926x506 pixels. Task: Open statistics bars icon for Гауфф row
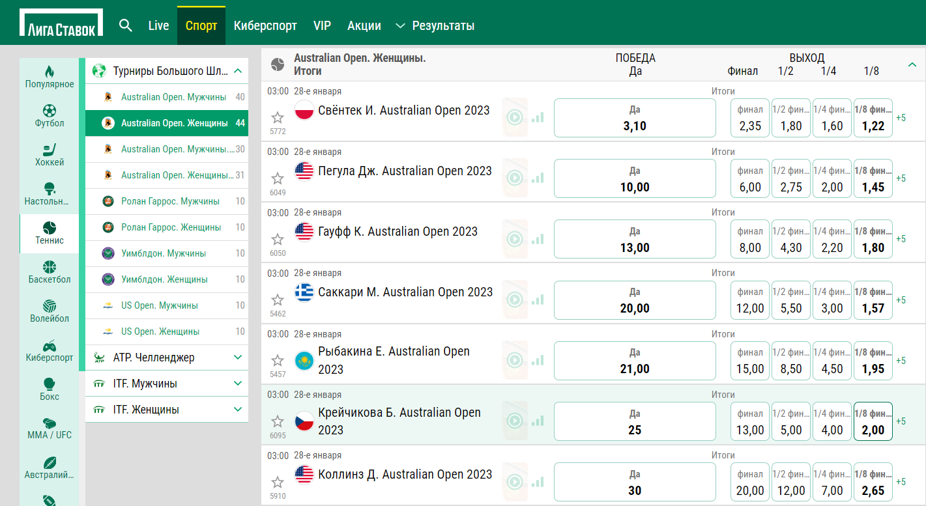[x=538, y=239]
